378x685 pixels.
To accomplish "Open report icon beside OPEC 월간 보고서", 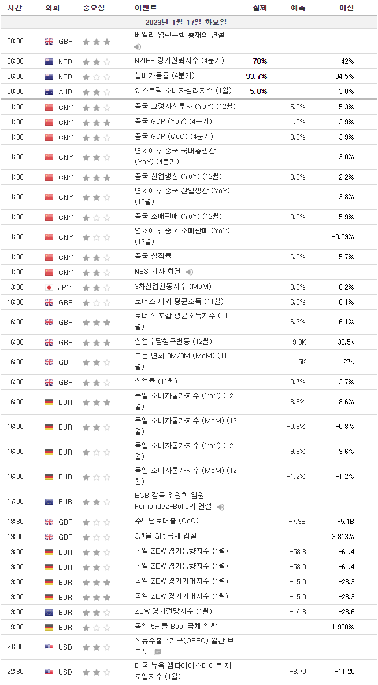I will point(157,652).
